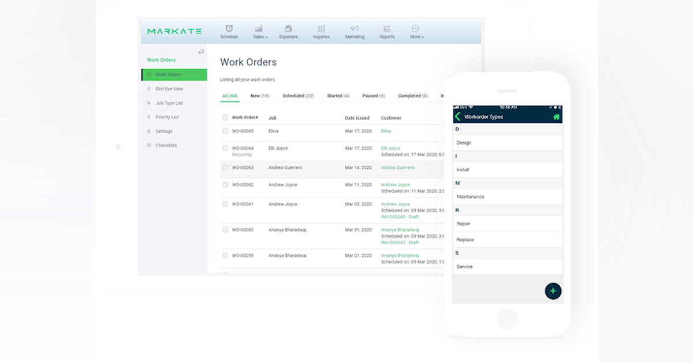
Task: Click job name Andrea Guerrero in WO-00063 row
Action: pyautogui.click(x=285, y=168)
